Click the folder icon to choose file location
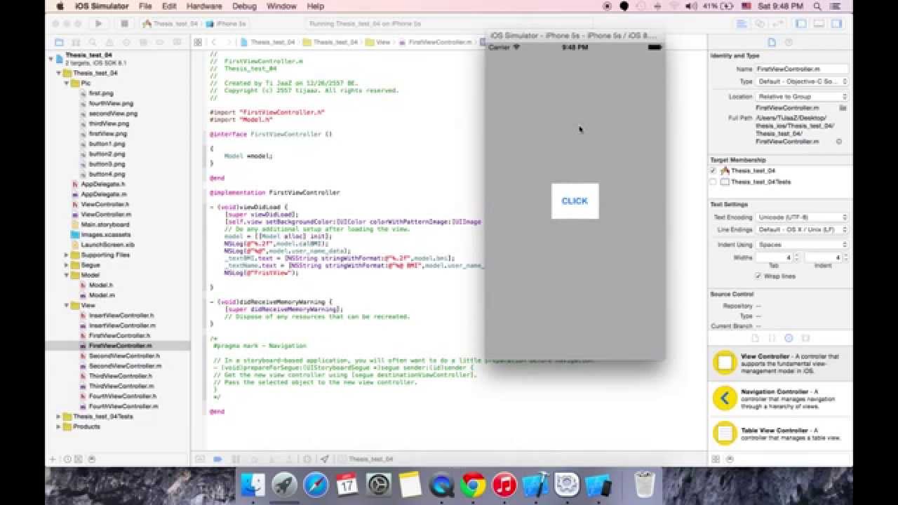898x505 pixels. click(x=843, y=108)
